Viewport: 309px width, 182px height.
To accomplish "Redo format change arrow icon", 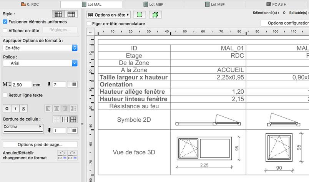I will (72, 155).
